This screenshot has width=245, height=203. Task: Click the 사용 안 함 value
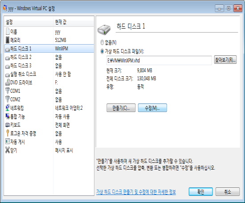tap(63, 74)
